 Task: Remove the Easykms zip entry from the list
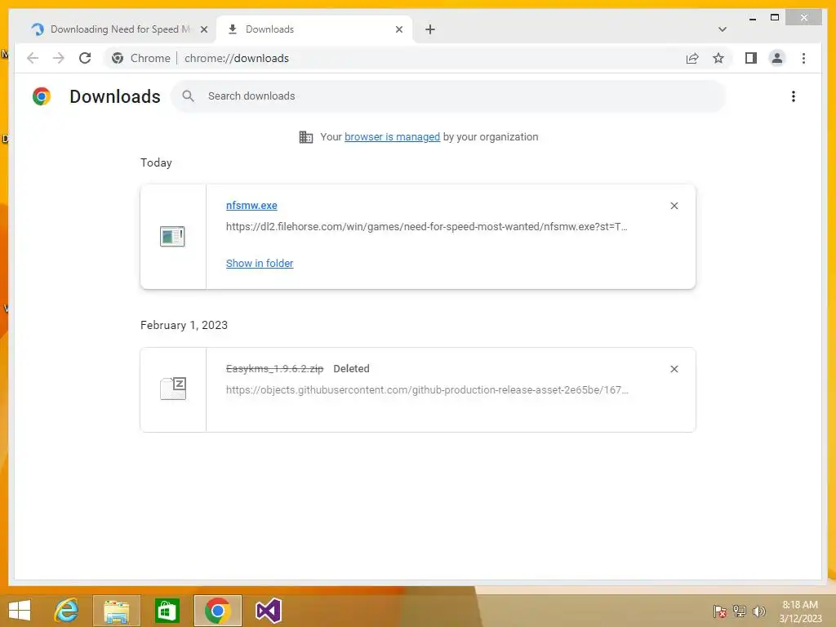[674, 369]
